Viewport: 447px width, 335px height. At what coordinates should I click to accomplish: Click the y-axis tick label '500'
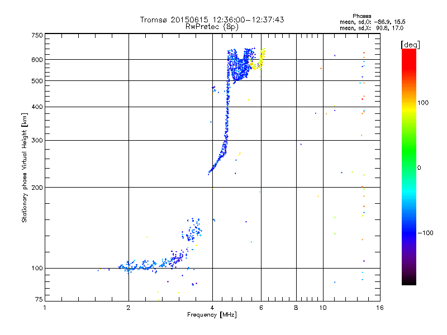(37, 81)
